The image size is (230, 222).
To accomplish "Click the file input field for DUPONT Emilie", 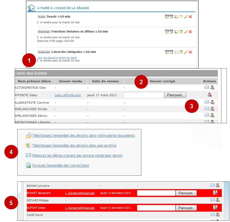I will point(156,208).
